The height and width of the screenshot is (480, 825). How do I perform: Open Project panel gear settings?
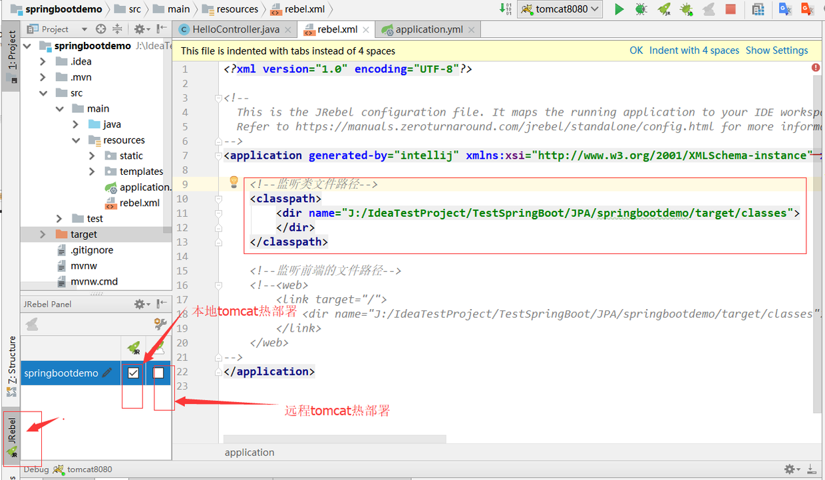click(141, 29)
